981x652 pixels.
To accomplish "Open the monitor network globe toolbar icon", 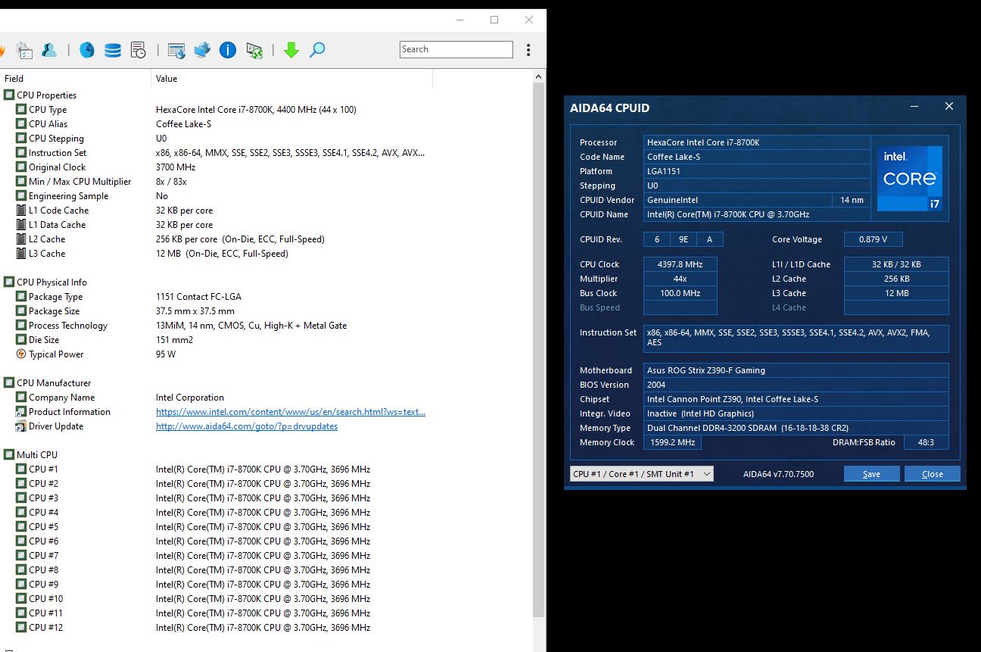I will pos(202,50).
